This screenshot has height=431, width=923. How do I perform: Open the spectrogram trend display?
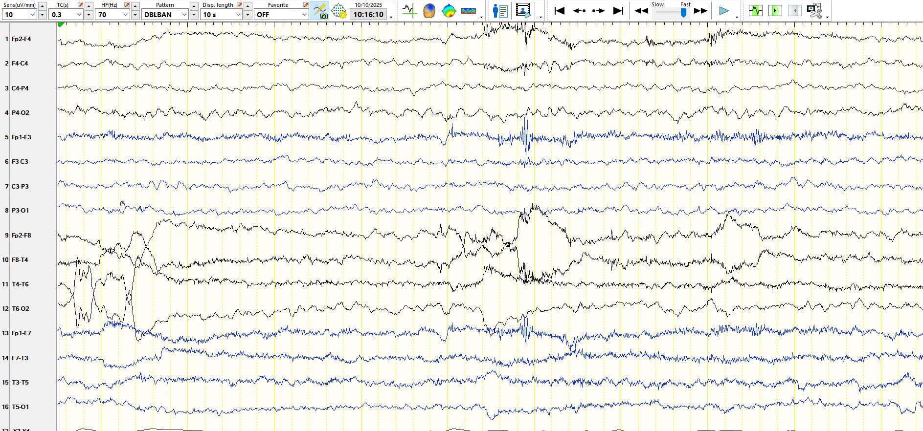[x=469, y=10]
